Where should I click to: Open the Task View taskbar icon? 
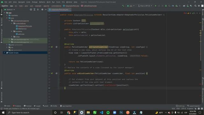coord(62,112)
